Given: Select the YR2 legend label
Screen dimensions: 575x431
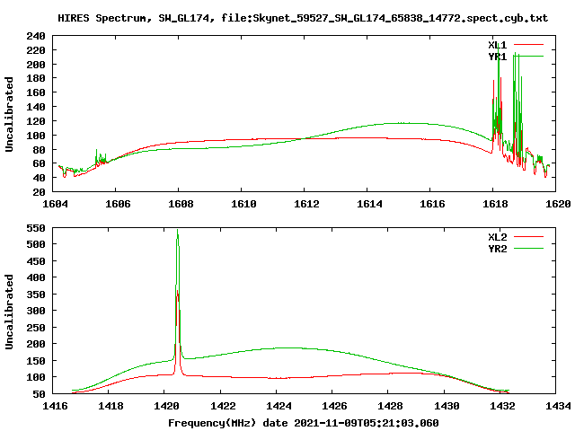Looking at the screenshot, I should click(497, 249).
